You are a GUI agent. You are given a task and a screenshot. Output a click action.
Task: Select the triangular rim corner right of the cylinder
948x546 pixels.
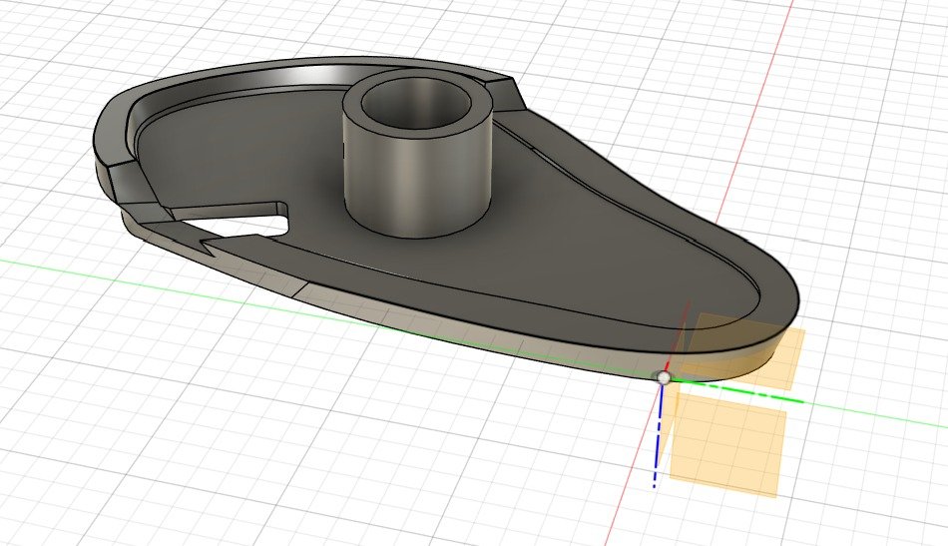click(x=507, y=95)
